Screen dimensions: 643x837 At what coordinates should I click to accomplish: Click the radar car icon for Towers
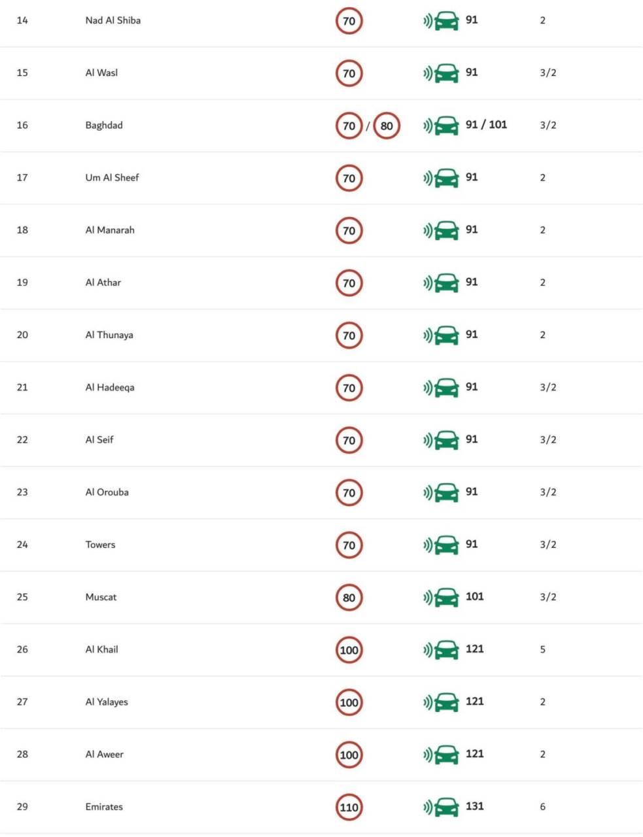(x=442, y=545)
